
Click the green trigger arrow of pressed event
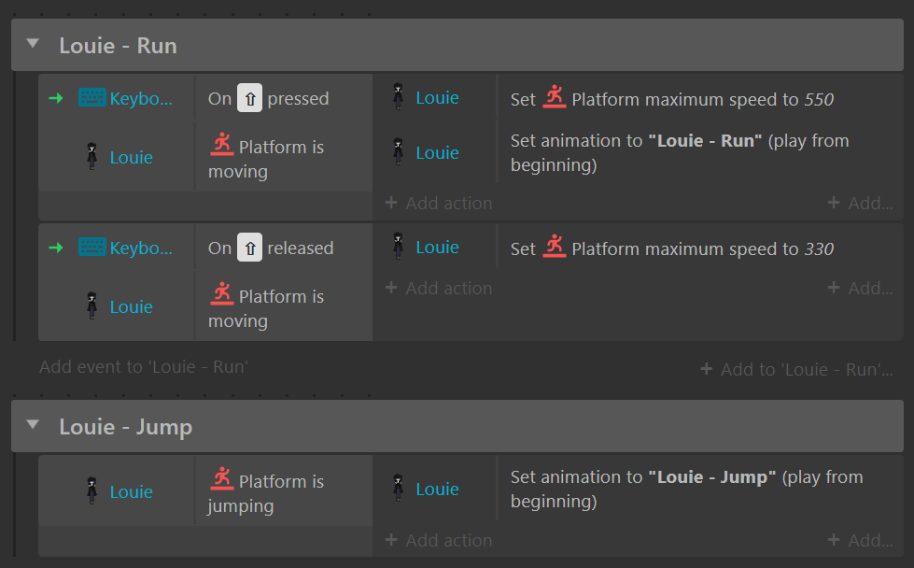click(x=56, y=98)
